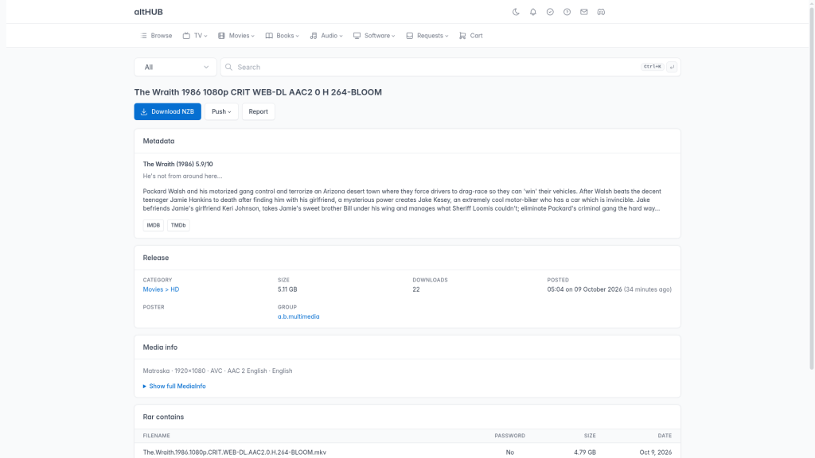
Task: Open the Movies > HD category link
Action: [x=161, y=289]
